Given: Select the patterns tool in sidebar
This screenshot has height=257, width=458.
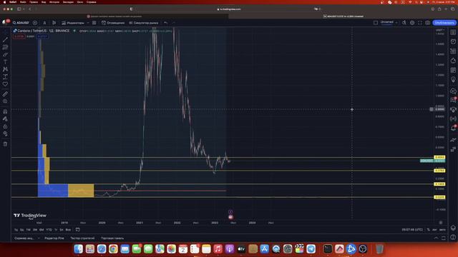Looking at the screenshot, I should 5,69.
